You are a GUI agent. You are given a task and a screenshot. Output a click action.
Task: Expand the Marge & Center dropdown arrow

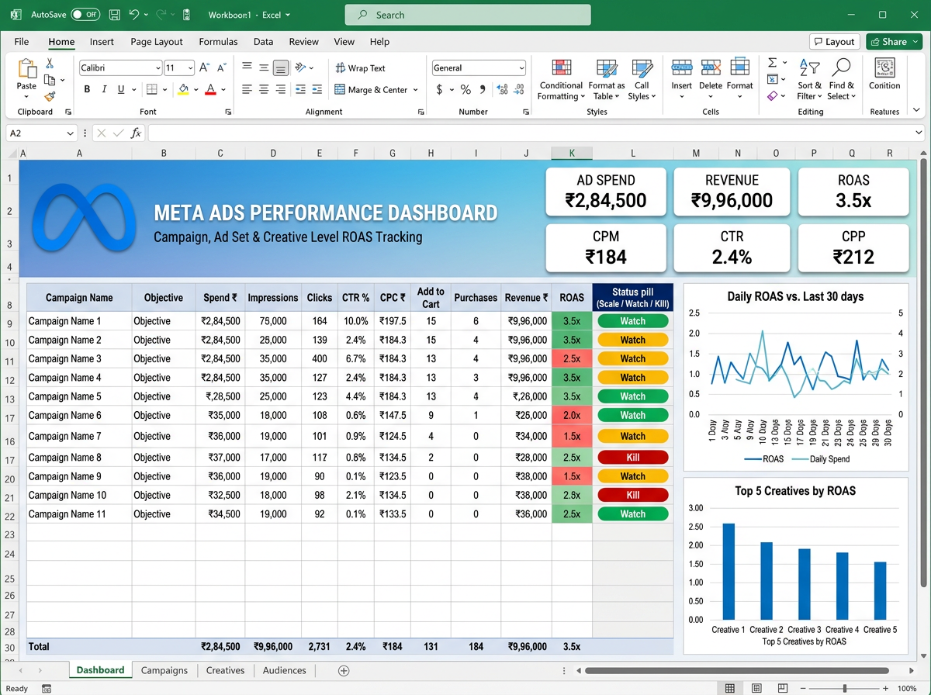click(416, 91)
